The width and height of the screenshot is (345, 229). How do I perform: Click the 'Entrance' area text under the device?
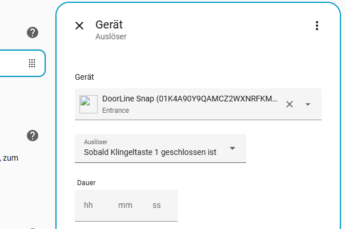click(x=115, y=111)
